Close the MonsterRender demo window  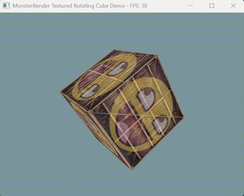(x=233, y=6)
